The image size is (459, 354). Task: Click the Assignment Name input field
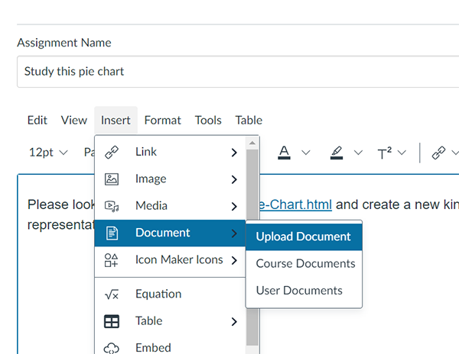pos(238,72)
